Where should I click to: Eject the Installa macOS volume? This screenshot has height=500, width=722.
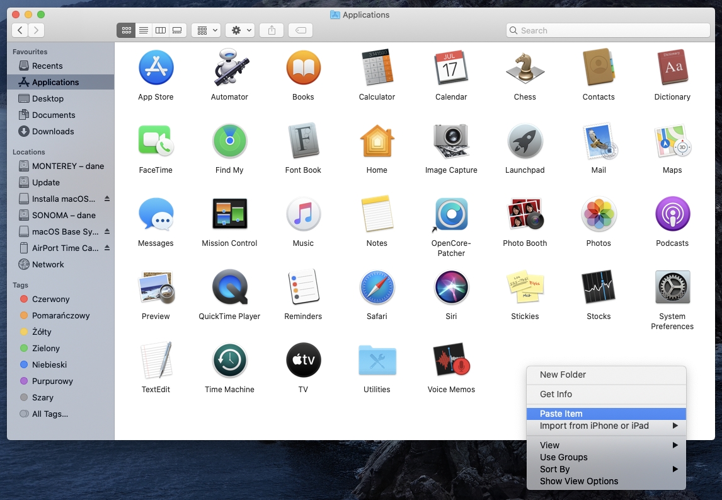click(107, 199)
